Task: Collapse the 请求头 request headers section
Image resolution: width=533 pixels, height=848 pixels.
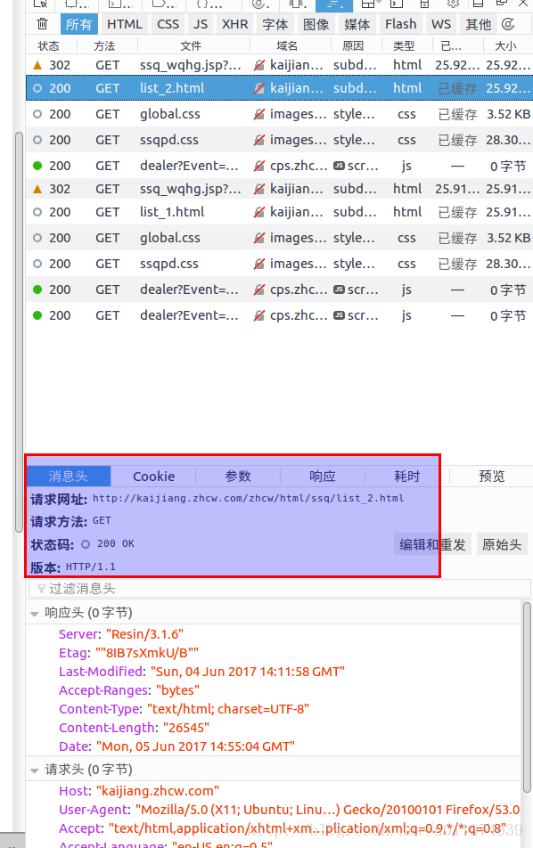Action: (x=35, y=771)
